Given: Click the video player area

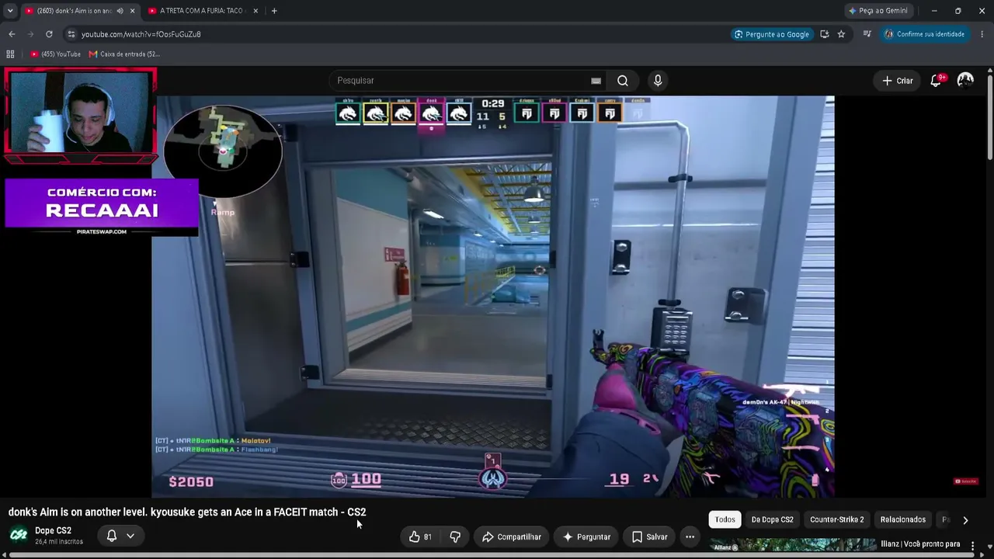Looking at the screenshot, I should 493,297.
